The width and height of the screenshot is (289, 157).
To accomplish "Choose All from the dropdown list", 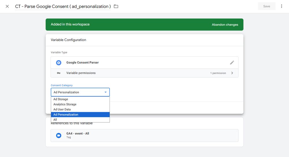I will (80, 119).
